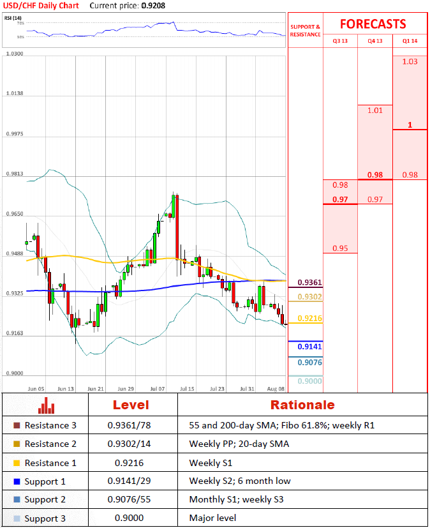Click the Support 1 blue color swatch
The width and height of the screenshot is (430, 528).
click(17, 481)
